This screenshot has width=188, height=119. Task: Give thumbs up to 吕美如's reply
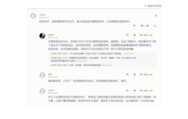point(134,35)
